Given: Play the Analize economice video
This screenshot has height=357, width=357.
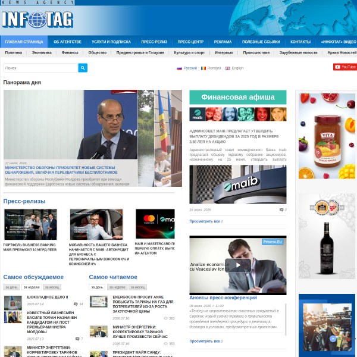Looking at the screenshot, I should tap(238, 265).
